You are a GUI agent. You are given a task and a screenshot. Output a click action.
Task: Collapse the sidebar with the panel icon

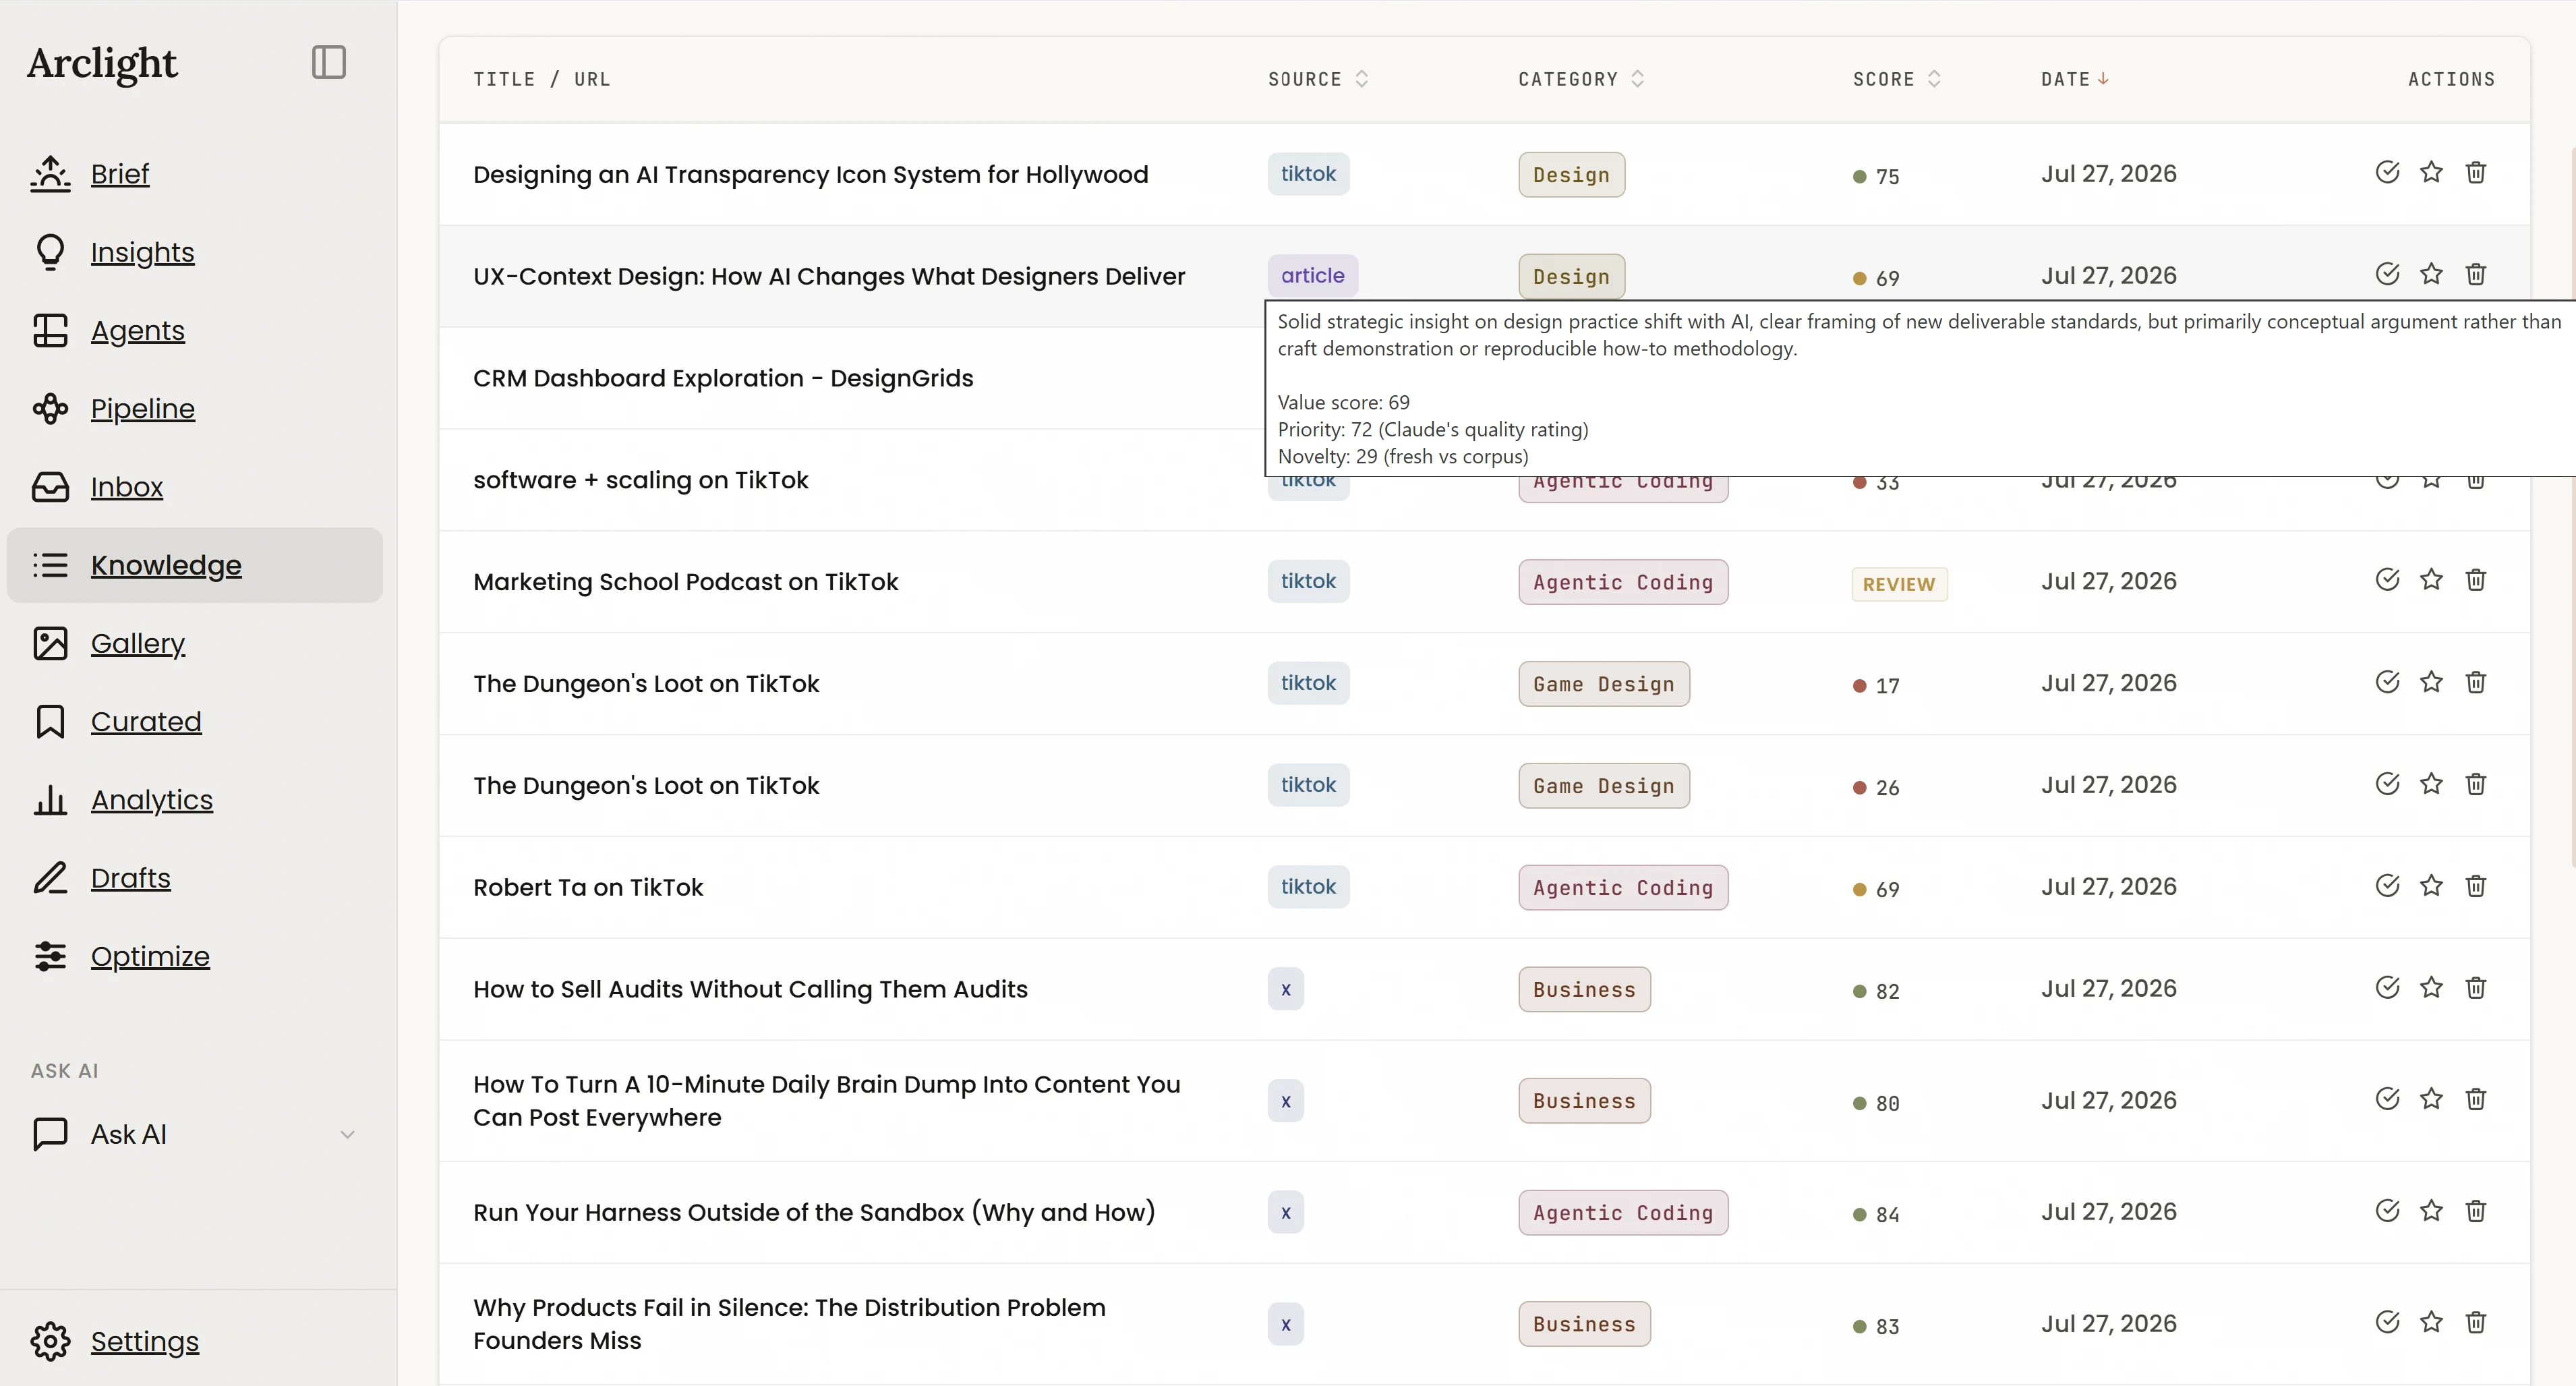328,62
